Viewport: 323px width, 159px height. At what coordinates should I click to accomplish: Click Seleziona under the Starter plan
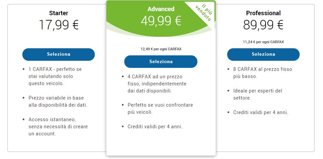click(59, 54)
